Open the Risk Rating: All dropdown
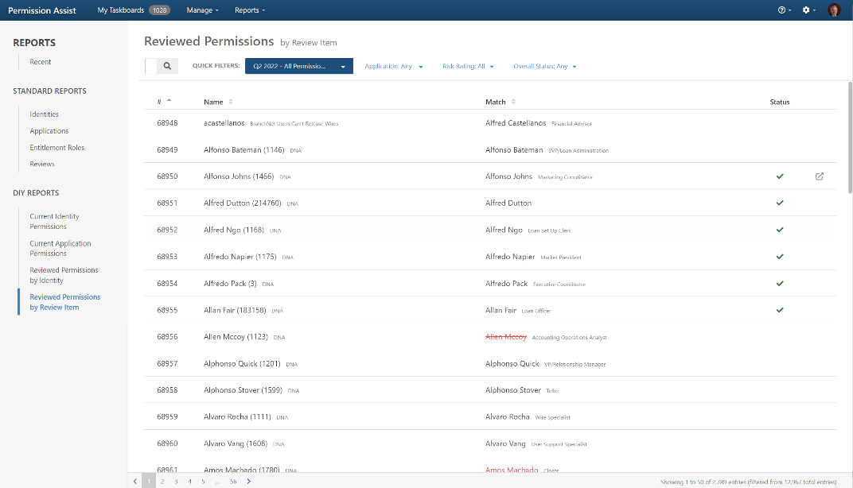Screen dimensions: 853x488 [468, 67]
